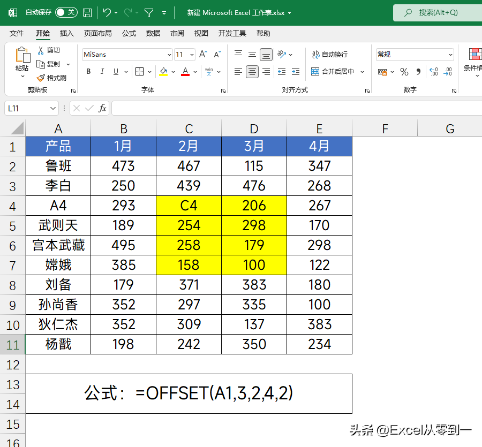
Task: Switch to the 开发工具 tab
Action: click(x=232, y=33)
